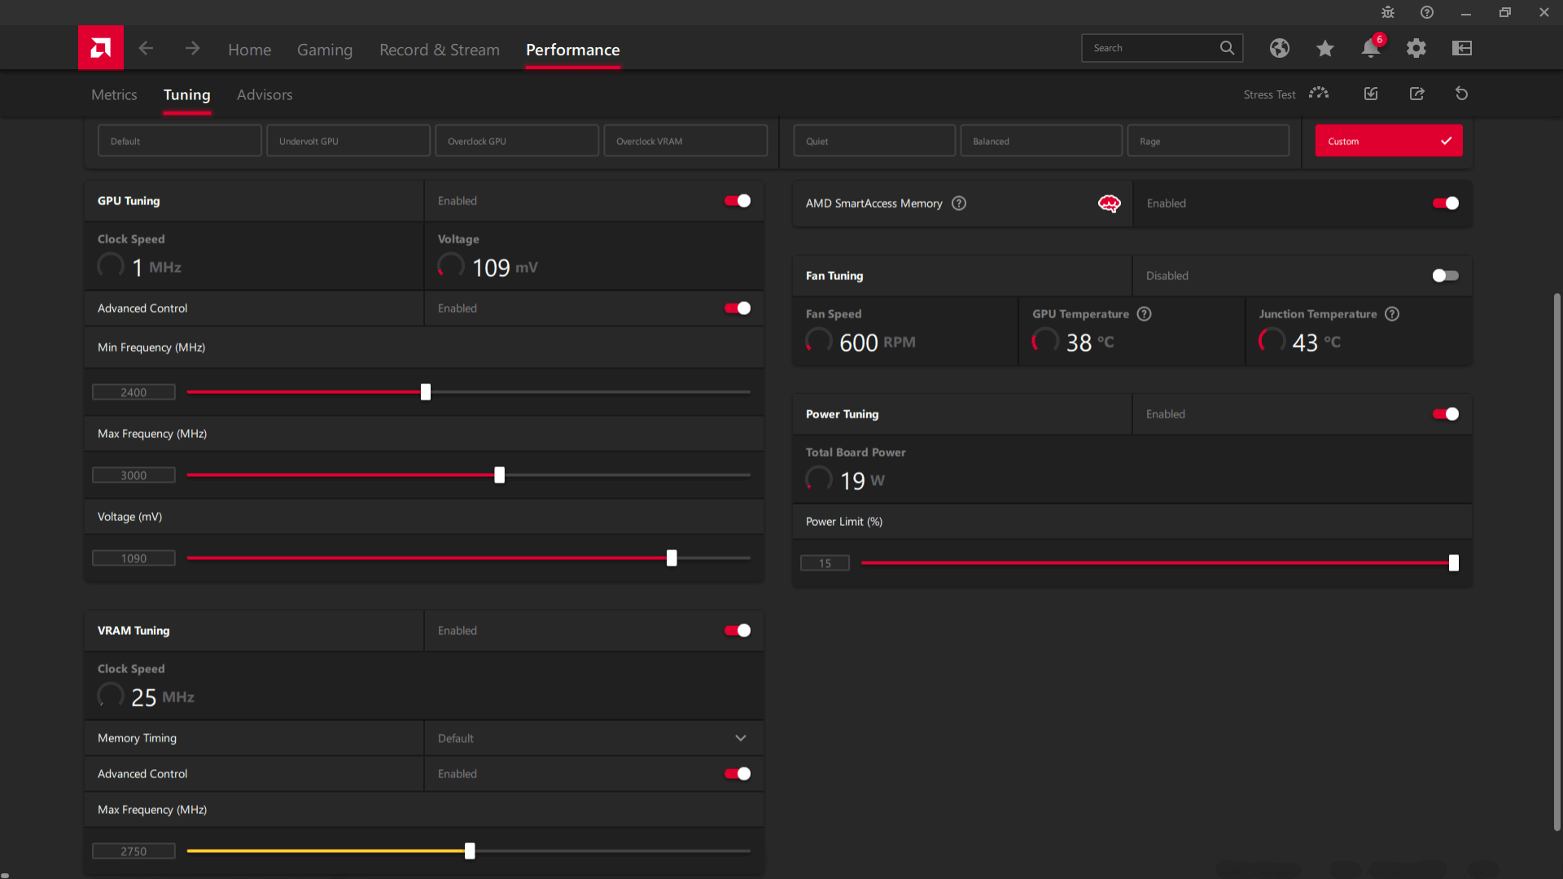1563x879 pixels.
Task: Open the Record & Stream tab
Action: pyautogui.click(x=440, y=50)
